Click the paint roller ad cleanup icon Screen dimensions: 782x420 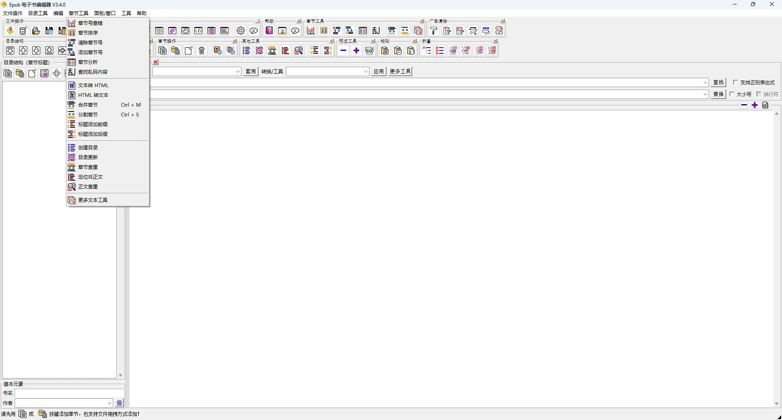click(434, 31)
